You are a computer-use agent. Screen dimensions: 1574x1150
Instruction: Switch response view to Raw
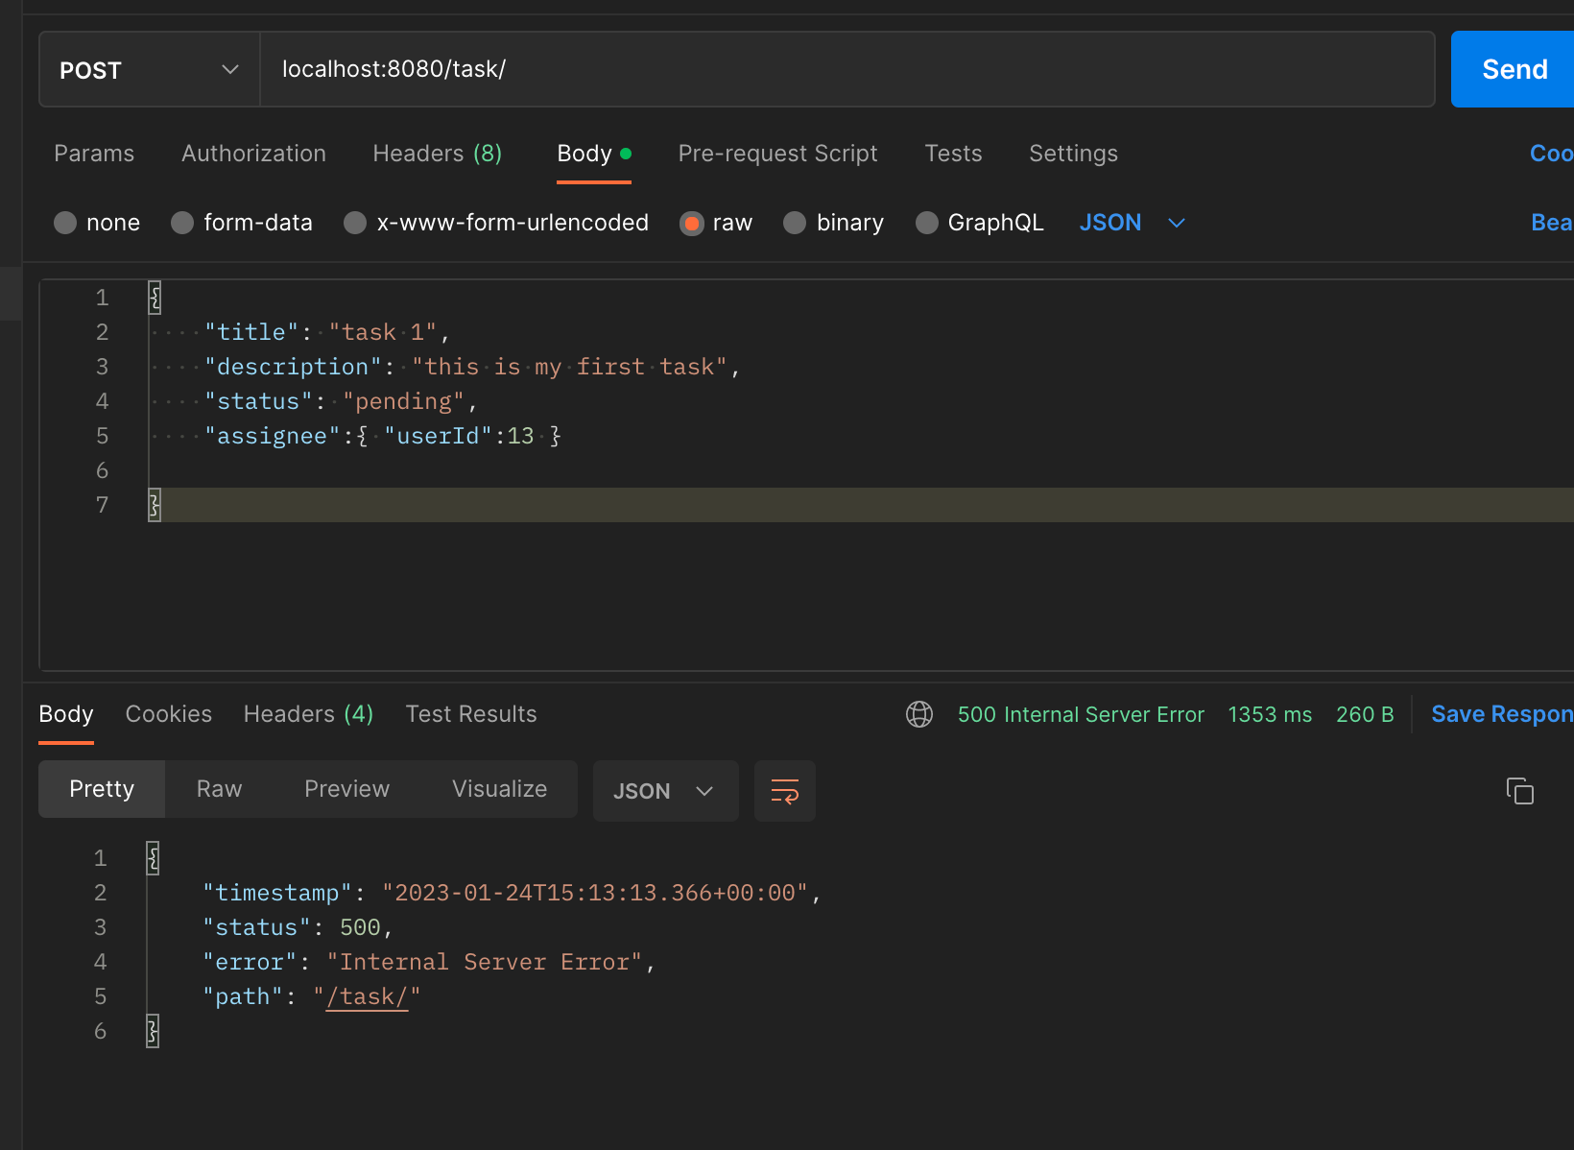coord(219,789)
